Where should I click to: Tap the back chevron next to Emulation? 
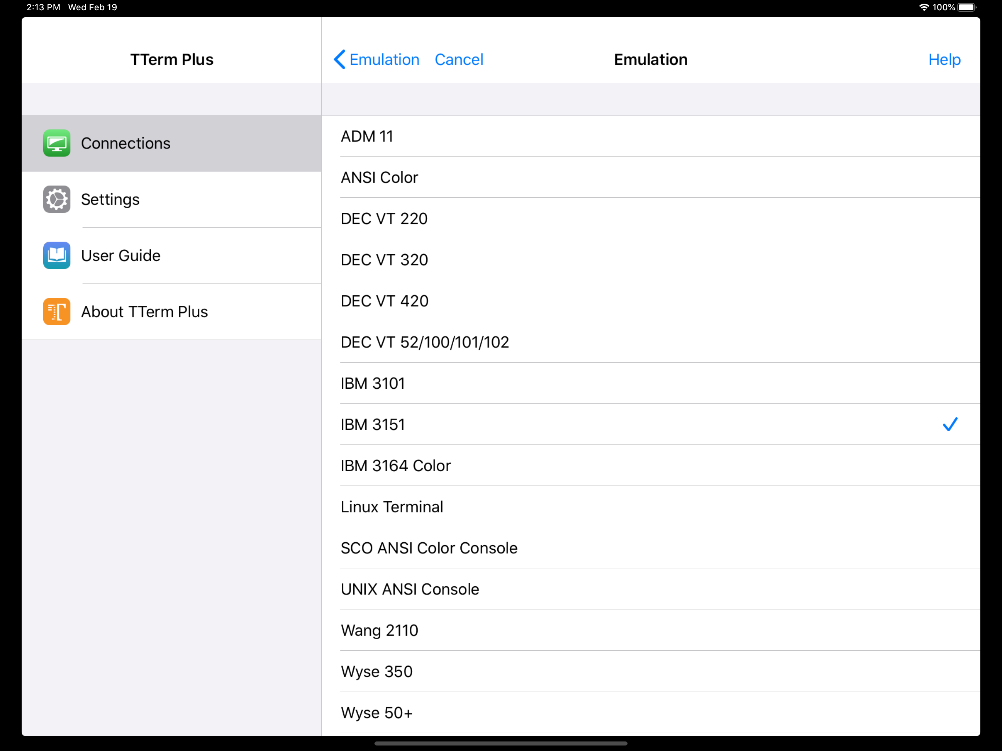point(339,59)
